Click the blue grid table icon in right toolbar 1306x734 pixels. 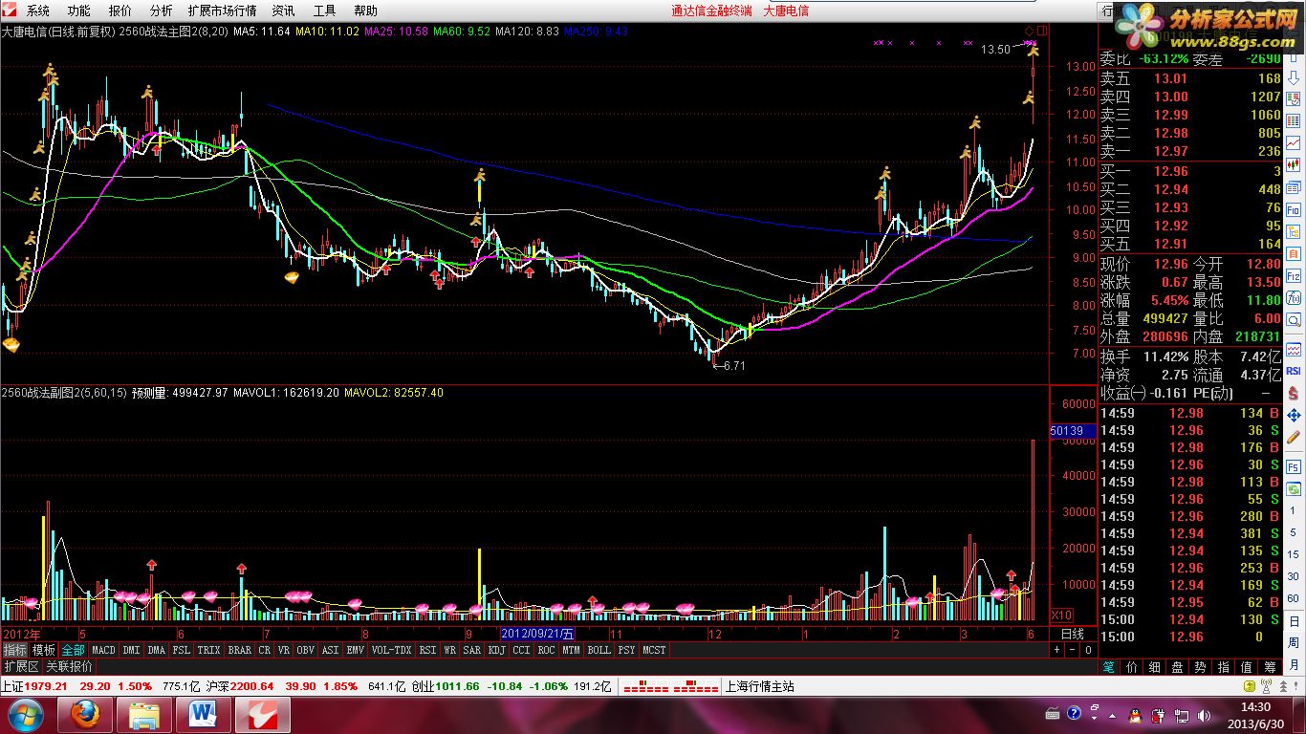pos(1294,120)
